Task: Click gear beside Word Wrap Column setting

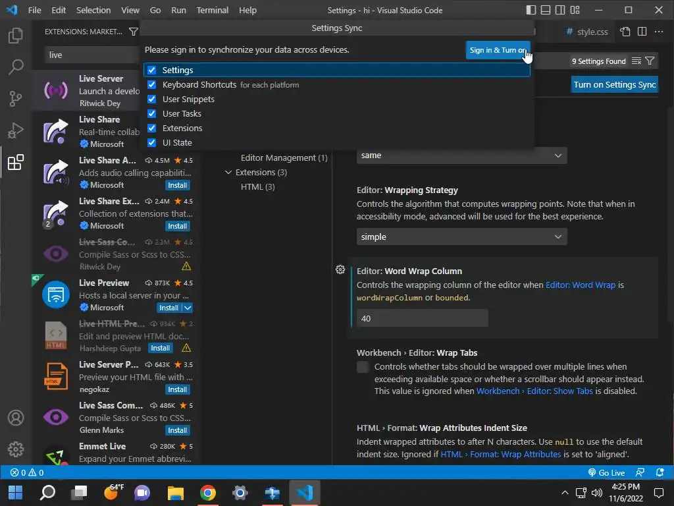Action: pos(340,269)
